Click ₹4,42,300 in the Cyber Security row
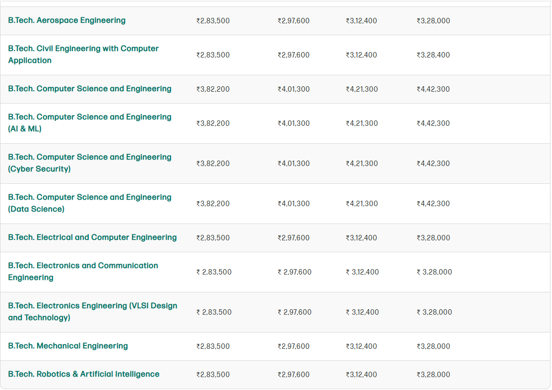The width and height of the screenshot is (552, 390). click(433, 164)
